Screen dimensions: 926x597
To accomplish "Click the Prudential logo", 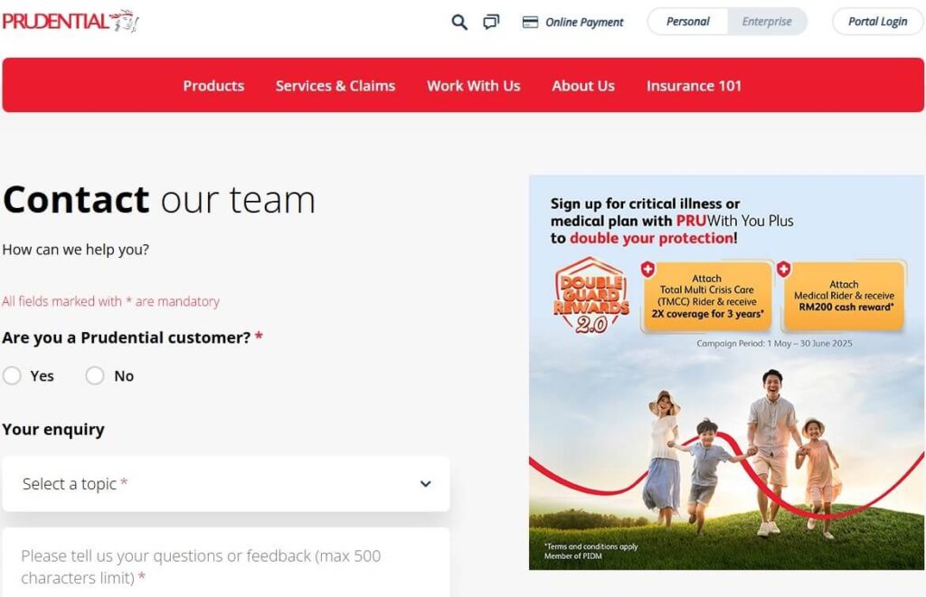I will coord(71,21).
